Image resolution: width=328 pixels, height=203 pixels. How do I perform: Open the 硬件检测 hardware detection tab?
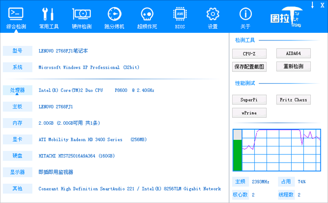tap(82, 18)
